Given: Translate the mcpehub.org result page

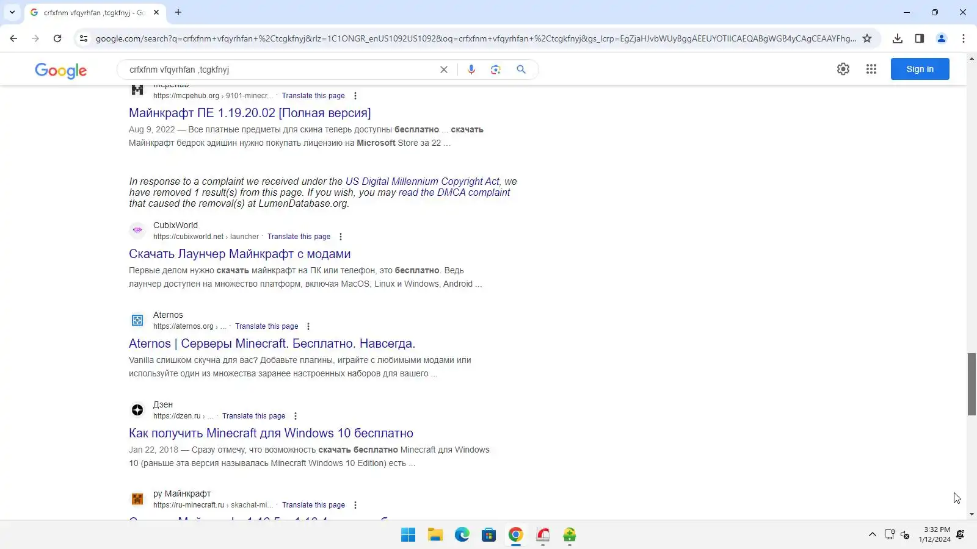Looking at the screenshot, I should click(x=313, y=96).
